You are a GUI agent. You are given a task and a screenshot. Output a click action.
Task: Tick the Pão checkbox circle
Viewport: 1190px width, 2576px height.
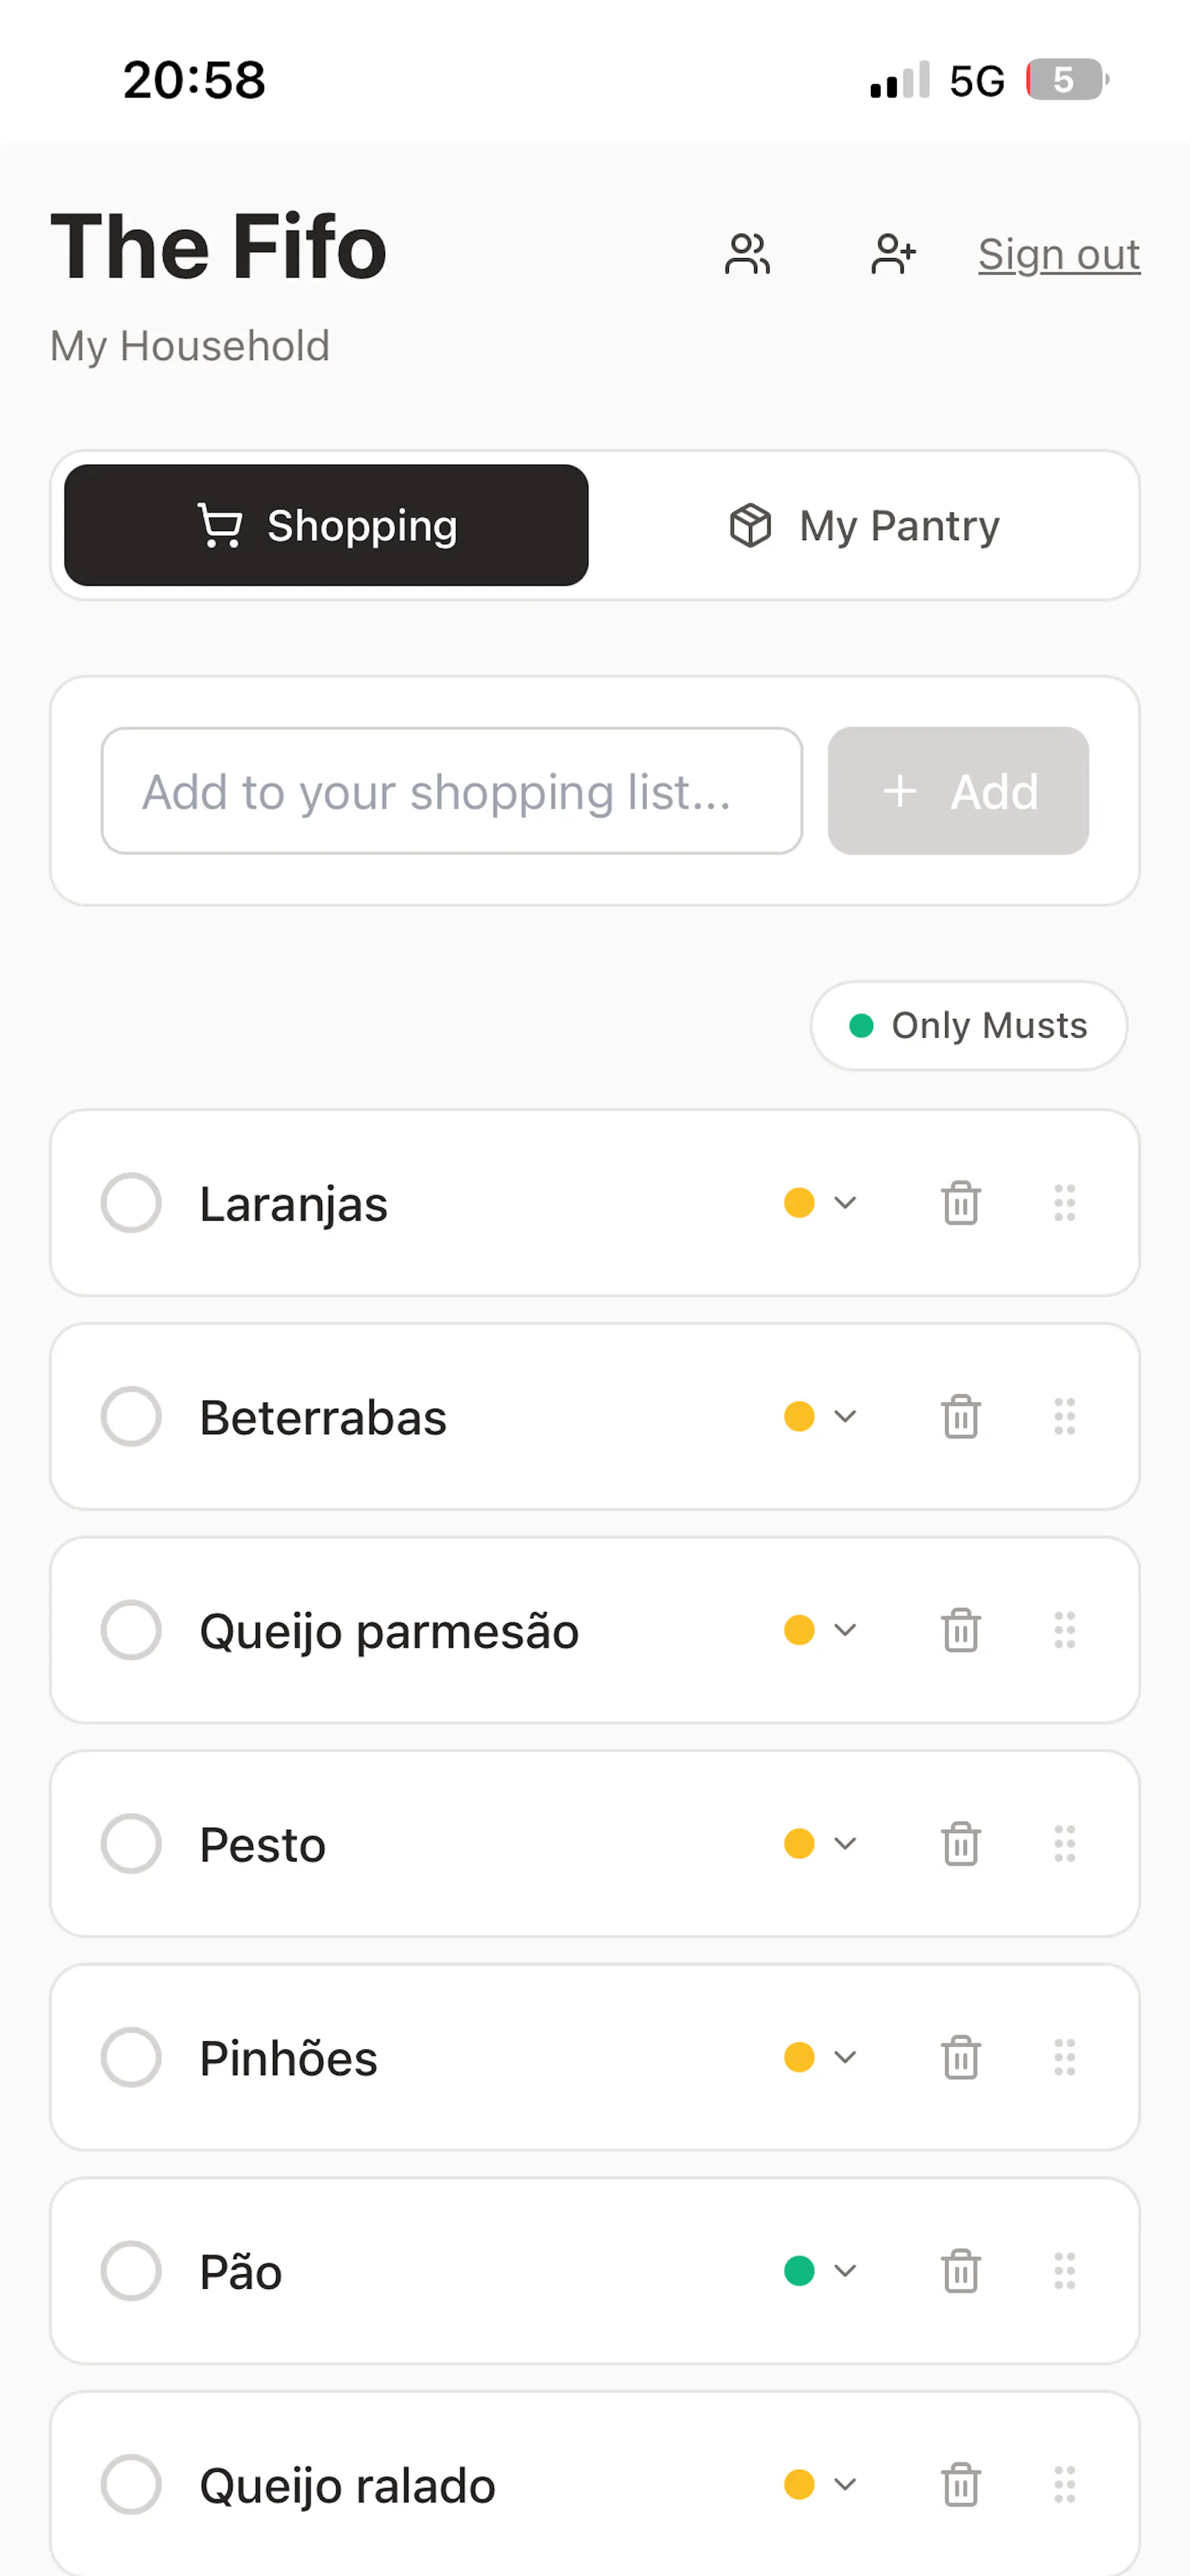pos(131,2271)
